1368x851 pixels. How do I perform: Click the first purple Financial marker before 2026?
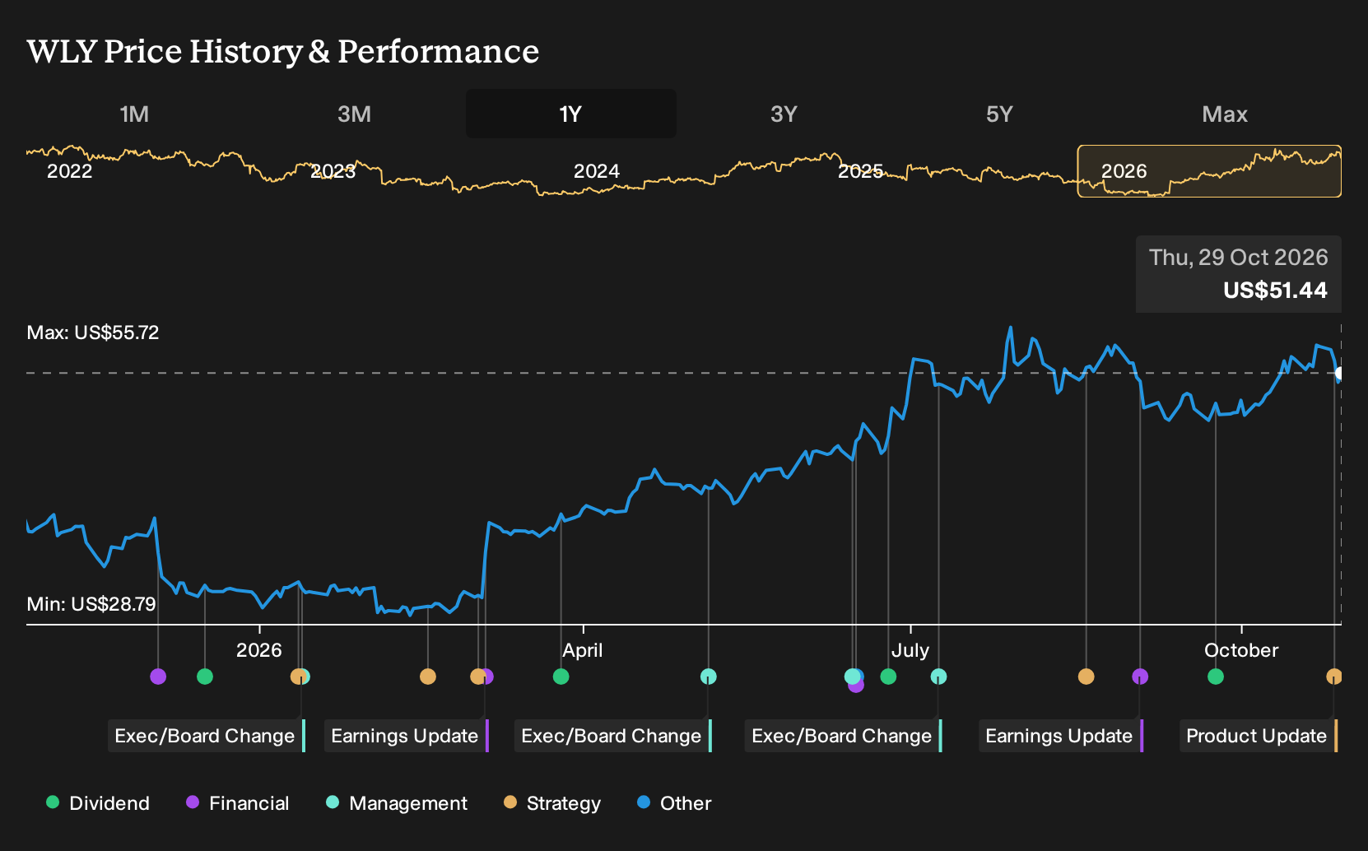point(158,677)
